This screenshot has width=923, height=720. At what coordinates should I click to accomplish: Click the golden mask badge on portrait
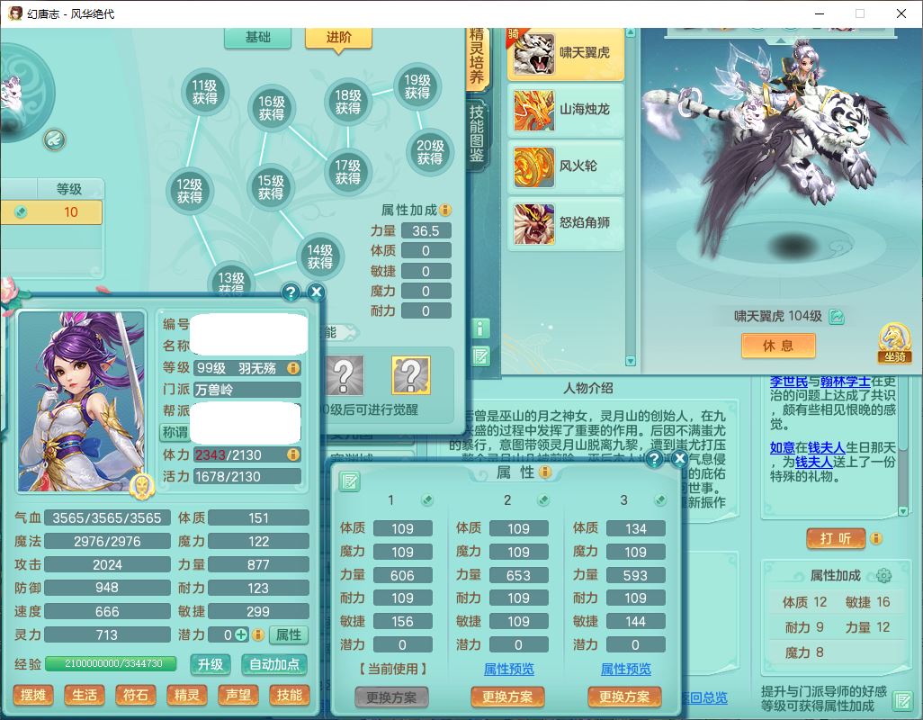coord(141,486)
